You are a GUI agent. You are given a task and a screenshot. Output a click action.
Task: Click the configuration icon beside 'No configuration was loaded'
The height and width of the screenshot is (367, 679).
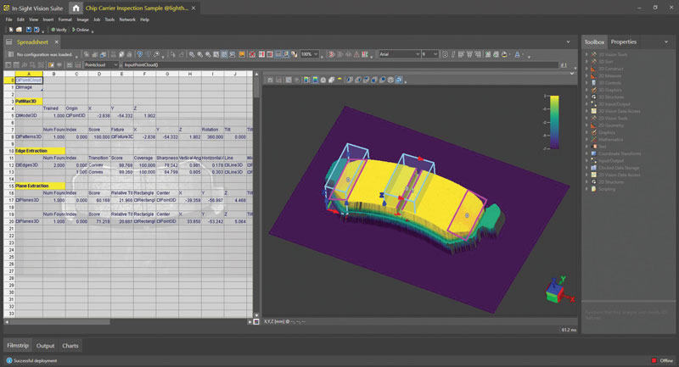pos(10,54)
